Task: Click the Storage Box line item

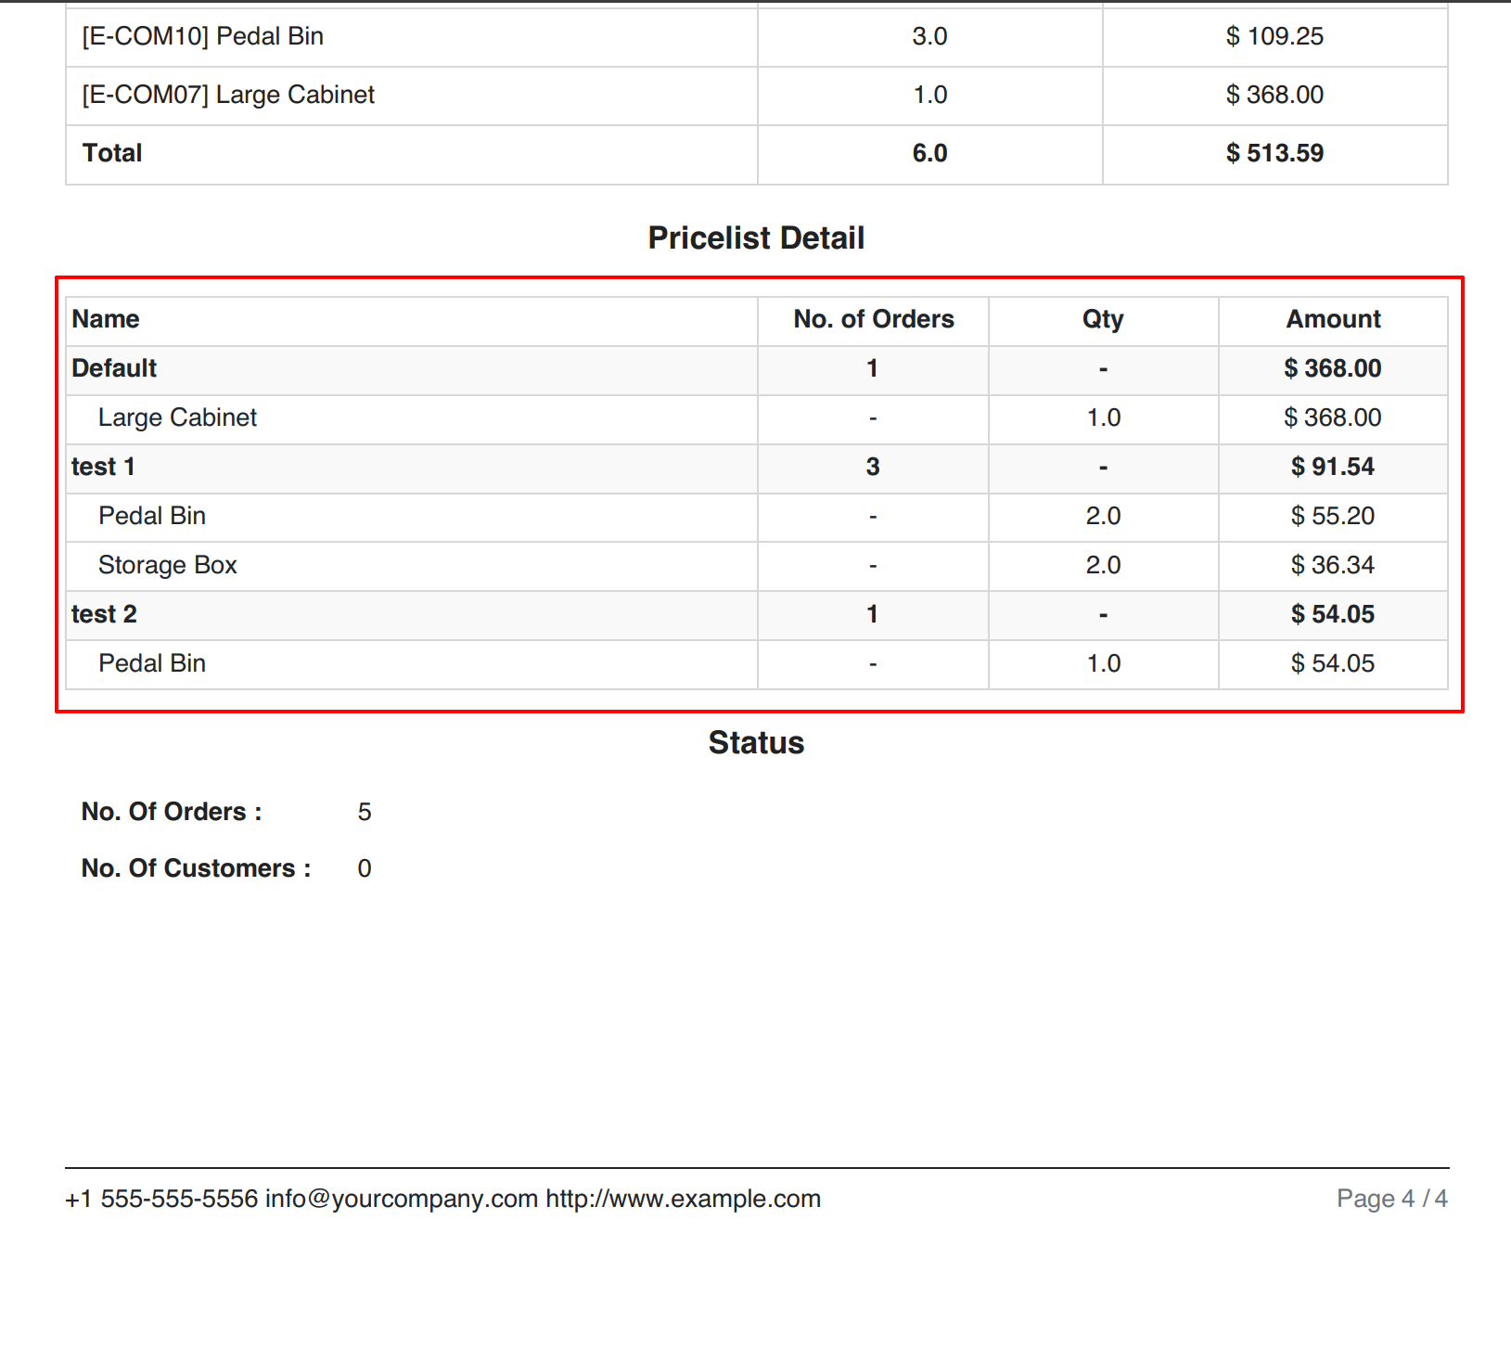Action: coord(168,565)
